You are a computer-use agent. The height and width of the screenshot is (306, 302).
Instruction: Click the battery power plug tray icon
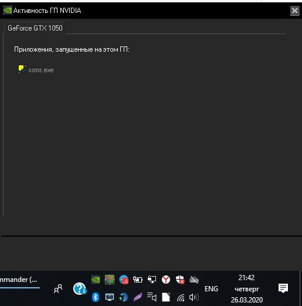[x=138, y=280]
